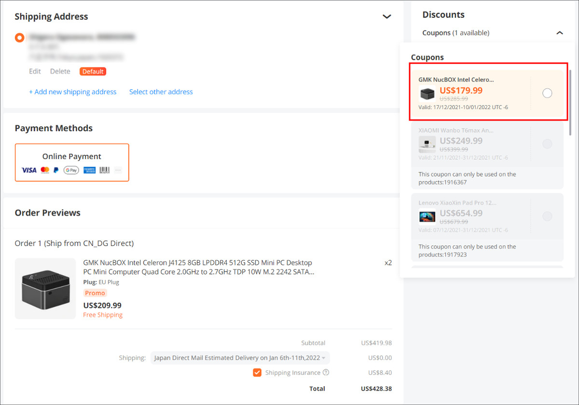Click Add new shipping address link
The height and width of the screenshot is (405, 579).
click(x=73, y=92)
